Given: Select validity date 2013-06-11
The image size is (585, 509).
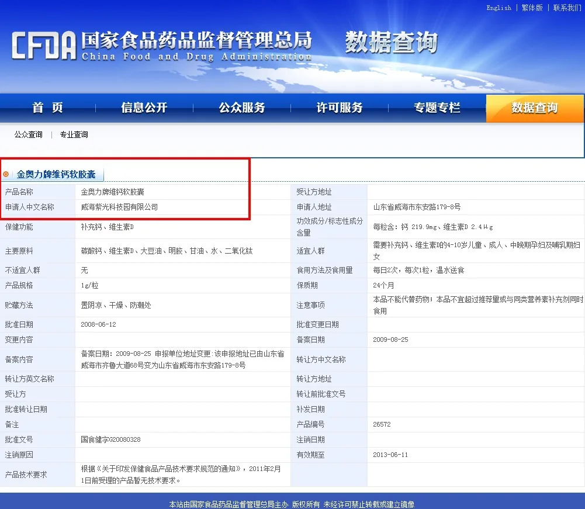Looking at the screenshot, I should (x=390, y=455).
